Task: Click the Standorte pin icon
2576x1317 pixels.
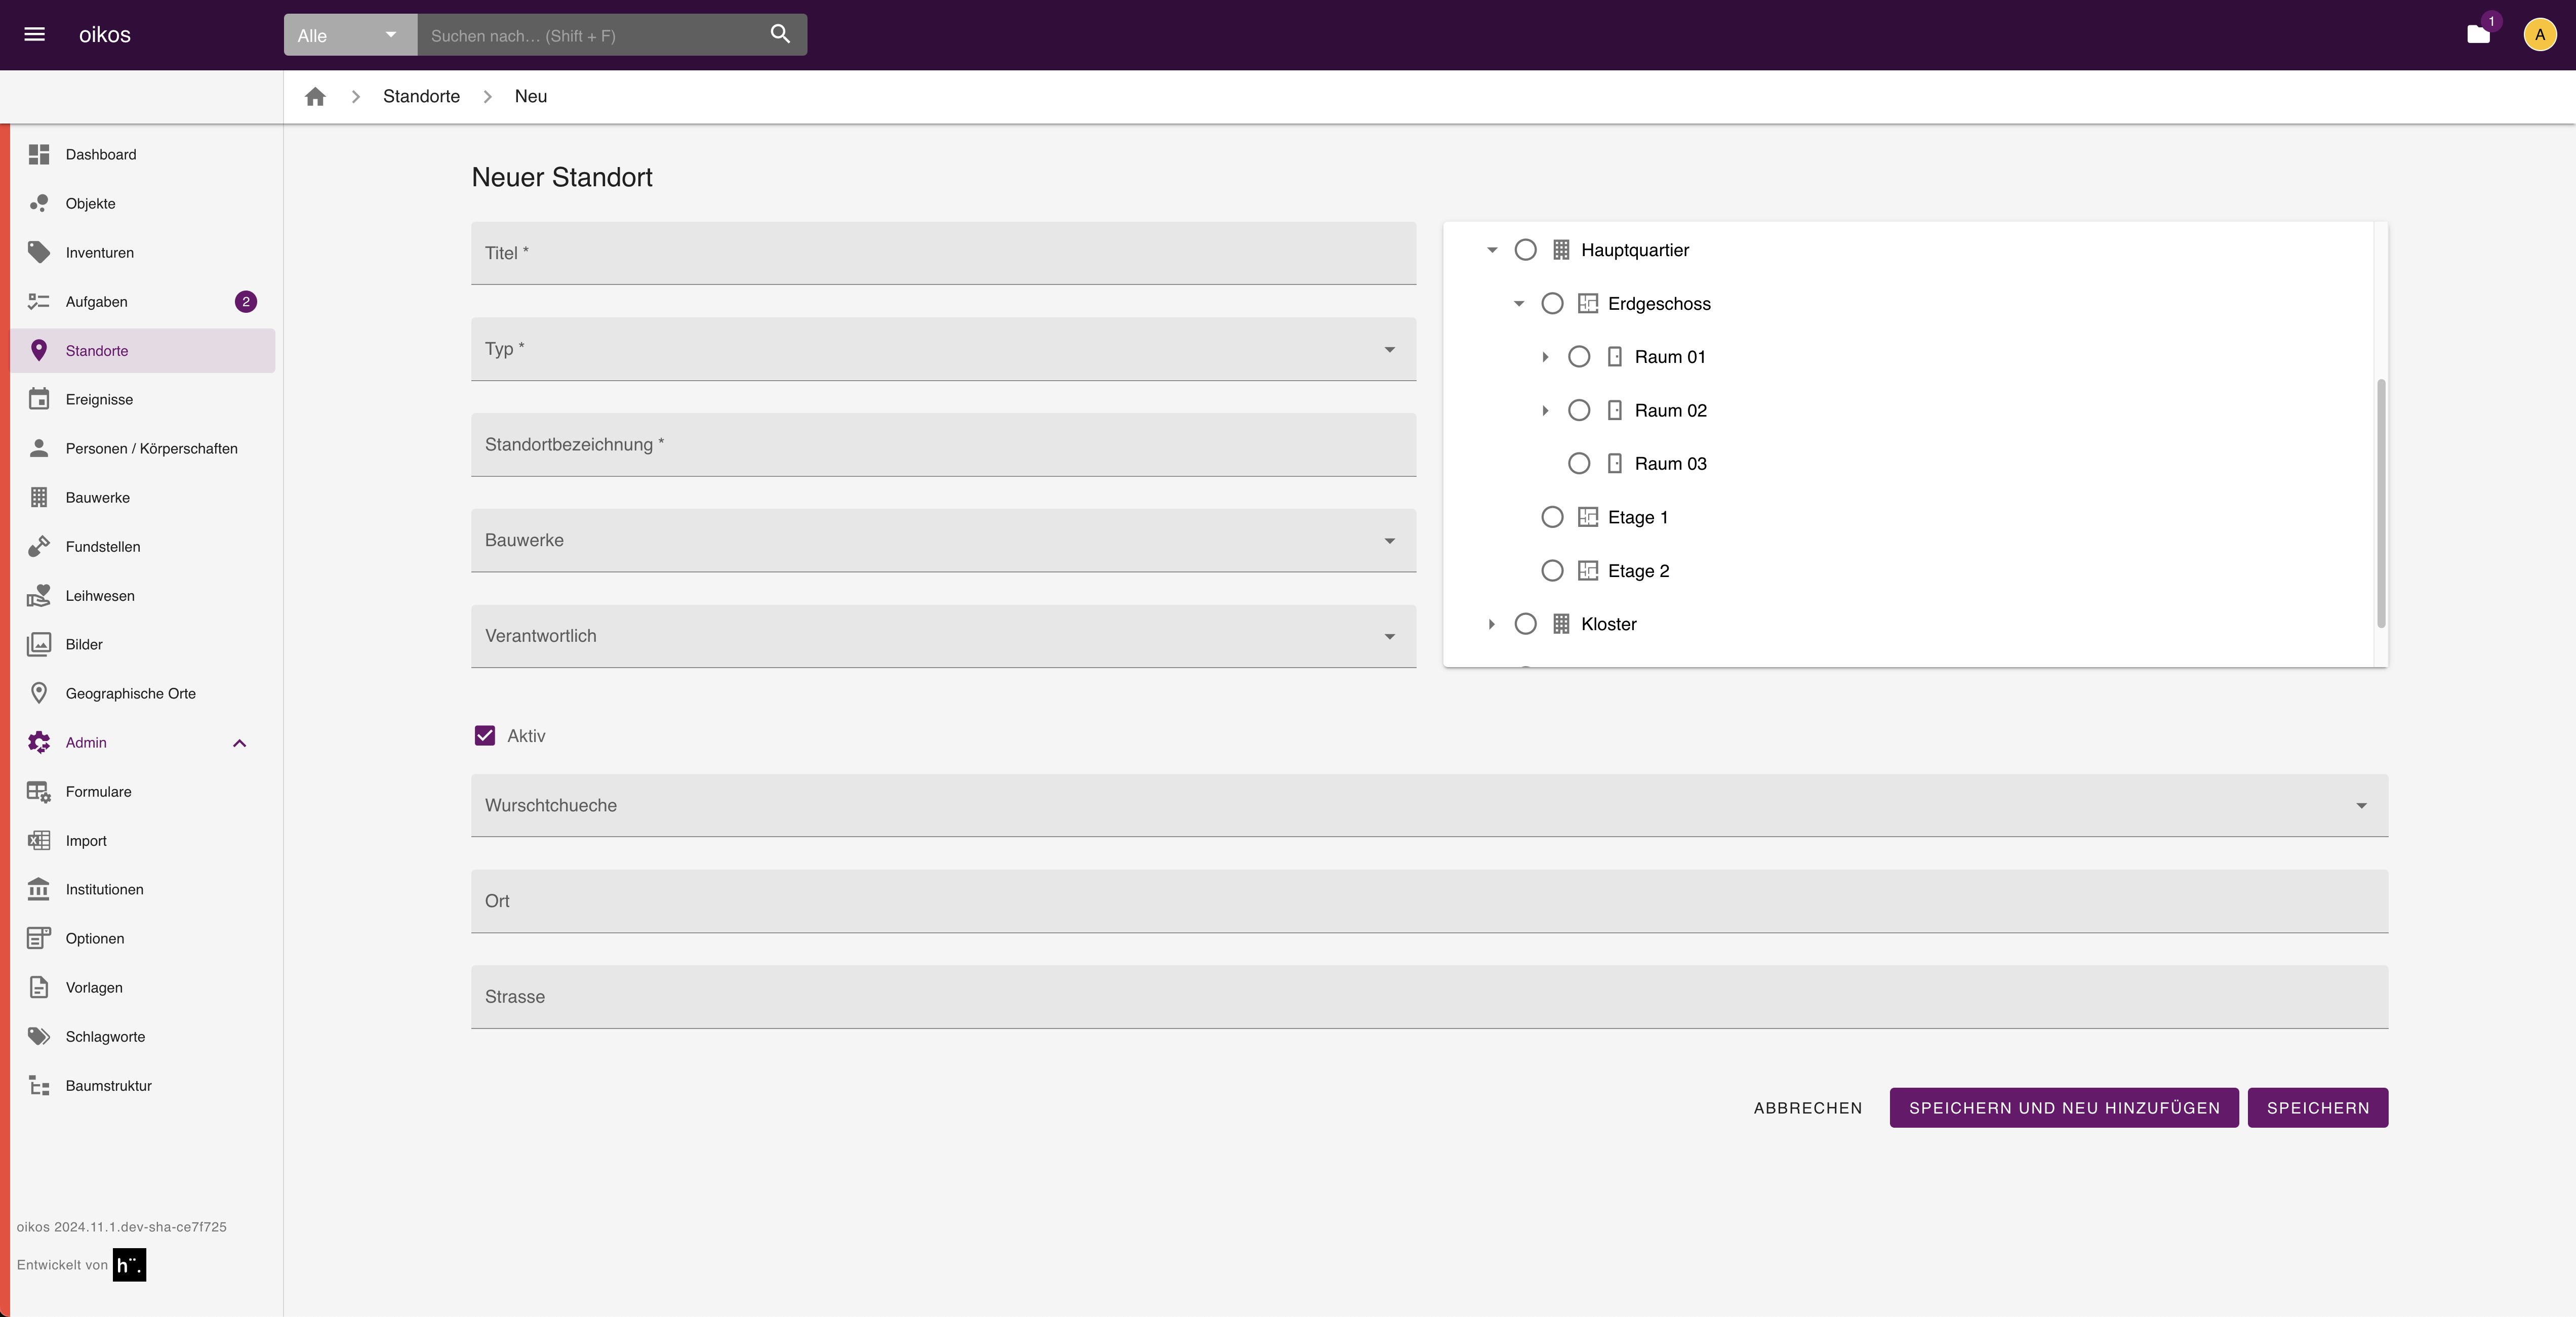Action: point(39,350)
